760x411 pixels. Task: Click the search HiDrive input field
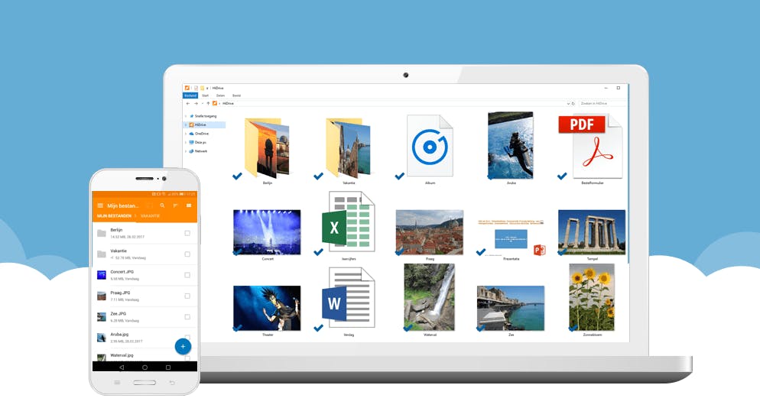pos(603,104)
